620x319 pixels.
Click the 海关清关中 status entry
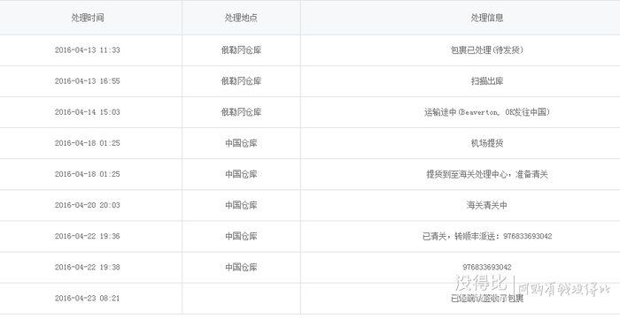point(487,205)
